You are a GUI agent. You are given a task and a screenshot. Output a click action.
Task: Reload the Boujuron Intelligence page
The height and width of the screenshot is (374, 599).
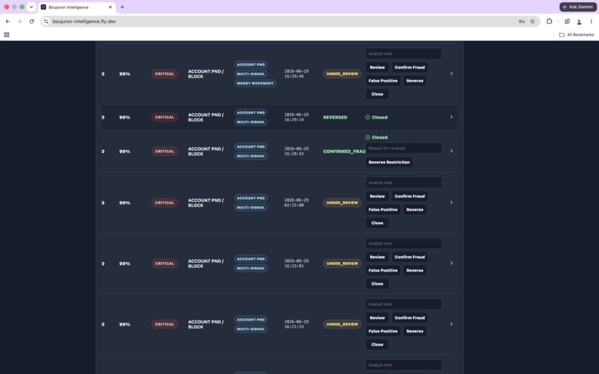tap(32, 22)
